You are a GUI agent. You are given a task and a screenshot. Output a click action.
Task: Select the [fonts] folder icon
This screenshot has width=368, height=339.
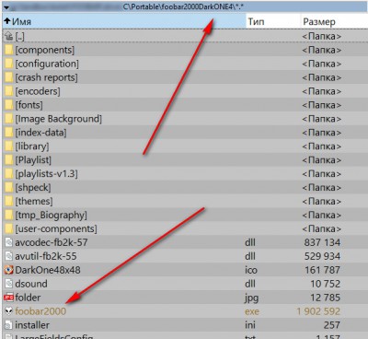point(9,105)
